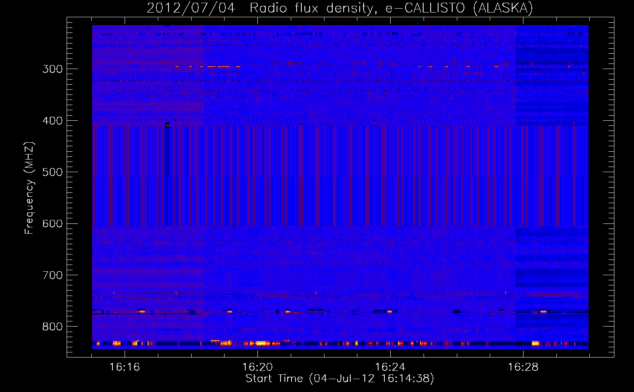Click the "16:24" time tick label
This screenshot has height=392, width=634.
tap(390, 367)
